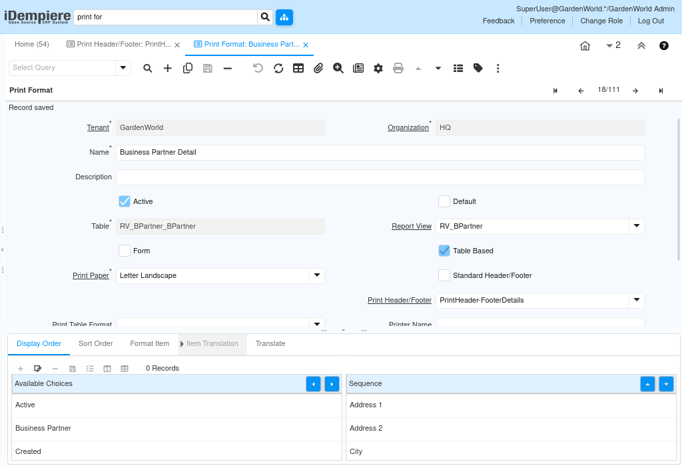
Task: Undo changes with the undo icon
Action: tap(258, 69)
